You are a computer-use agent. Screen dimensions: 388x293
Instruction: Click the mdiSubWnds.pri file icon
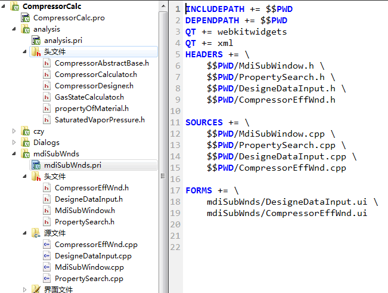point(36,165)
